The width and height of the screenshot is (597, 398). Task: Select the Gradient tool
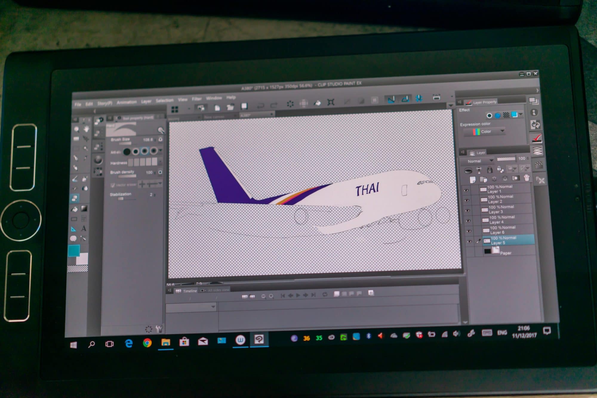[84, 208]
